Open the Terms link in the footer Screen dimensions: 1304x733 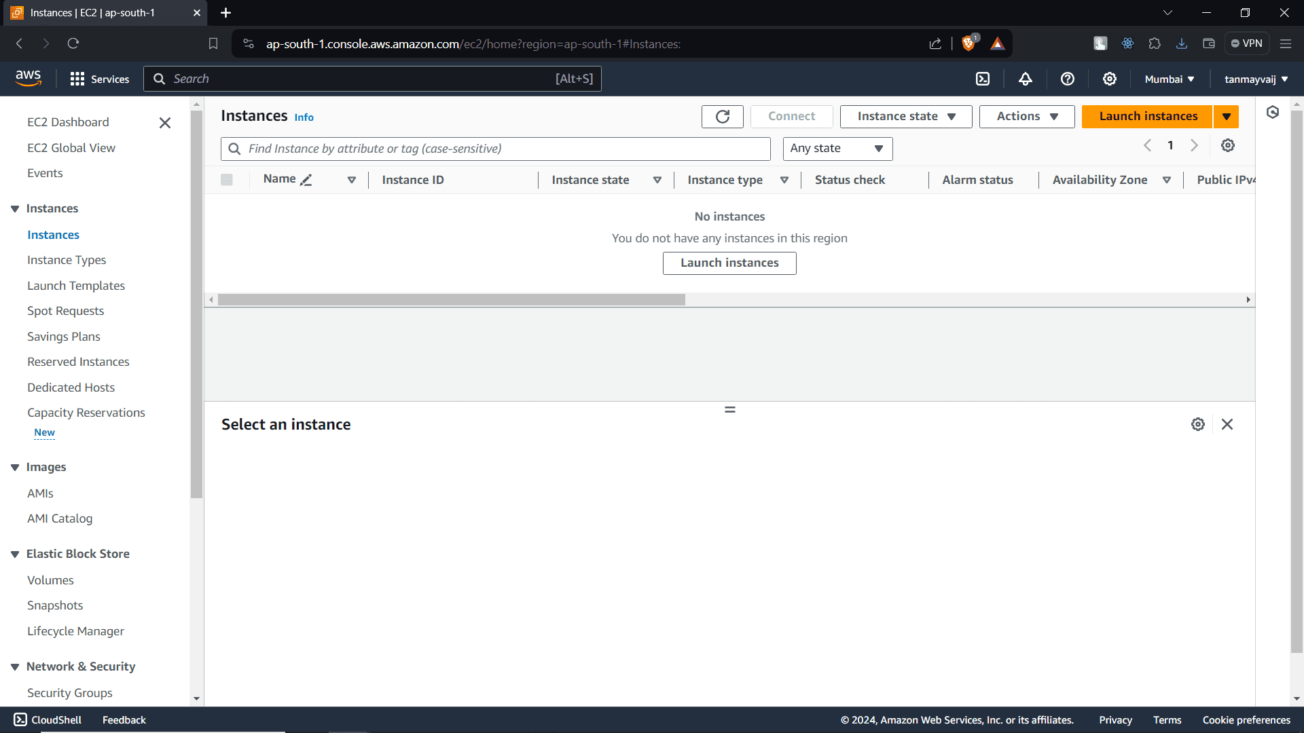pos(1167,720)
